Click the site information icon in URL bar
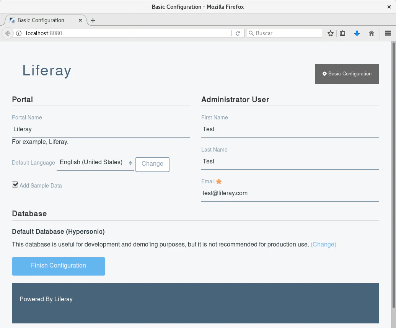The height and width of the screenshot is (328, 396). coord(19,33)
